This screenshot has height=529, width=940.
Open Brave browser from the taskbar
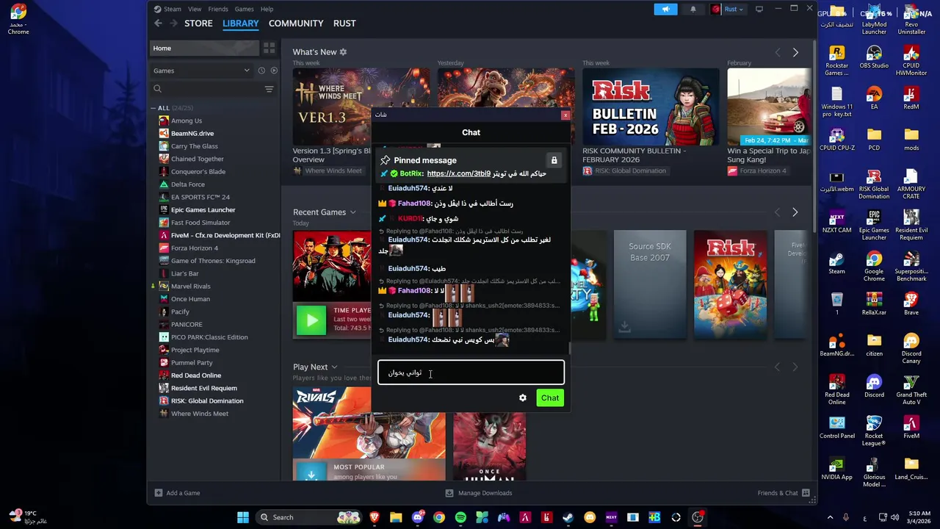375,517
